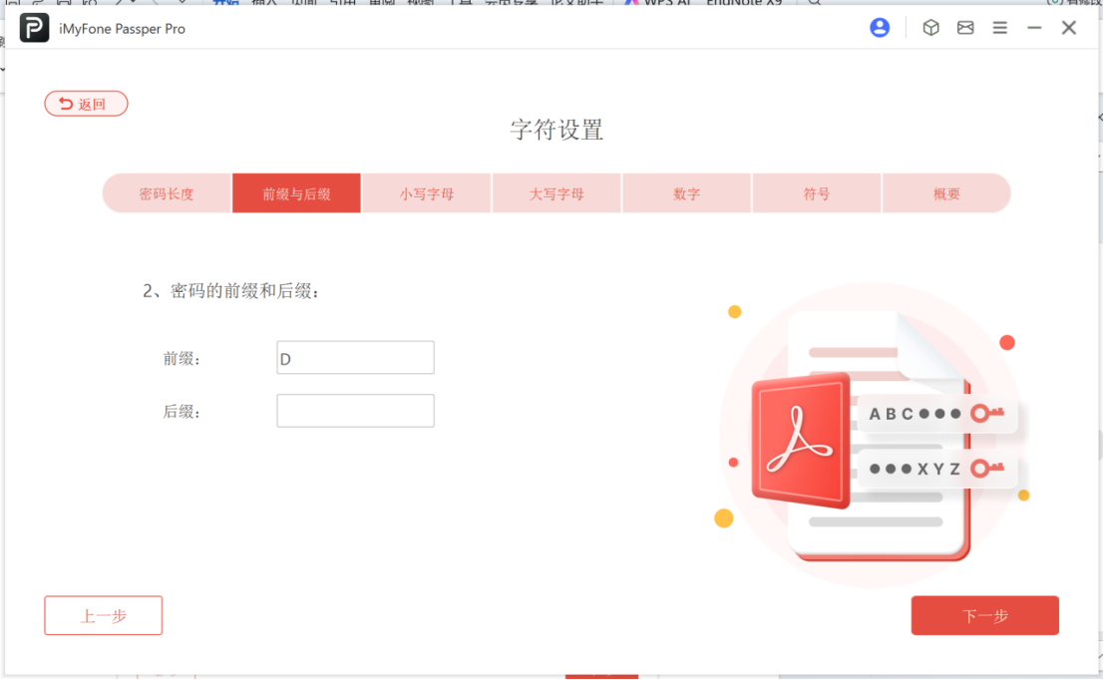Open the cube icon in title bar

pos(930,28)
